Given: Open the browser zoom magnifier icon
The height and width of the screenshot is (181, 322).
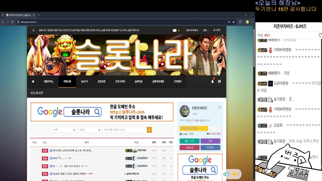Looking at the screenshot, I should coord(229,22).
